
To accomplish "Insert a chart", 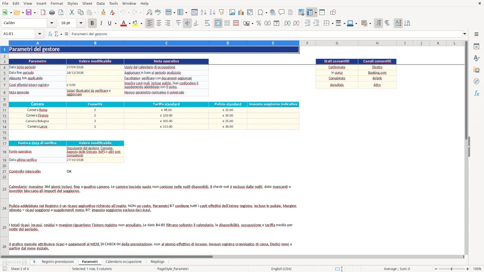I will (241, 12).
